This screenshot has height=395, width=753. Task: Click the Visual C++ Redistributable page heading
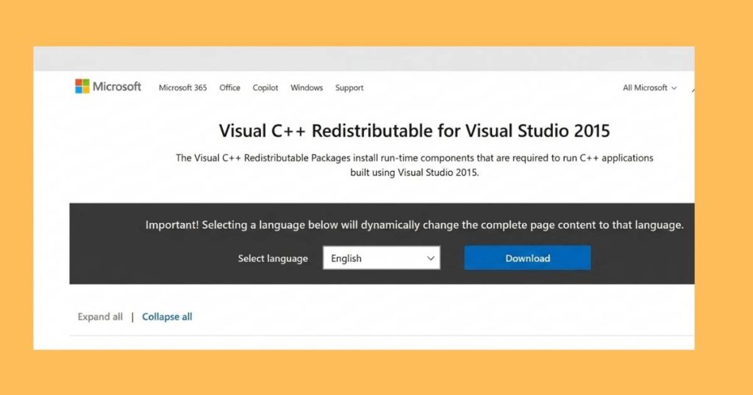coord(414,131)
